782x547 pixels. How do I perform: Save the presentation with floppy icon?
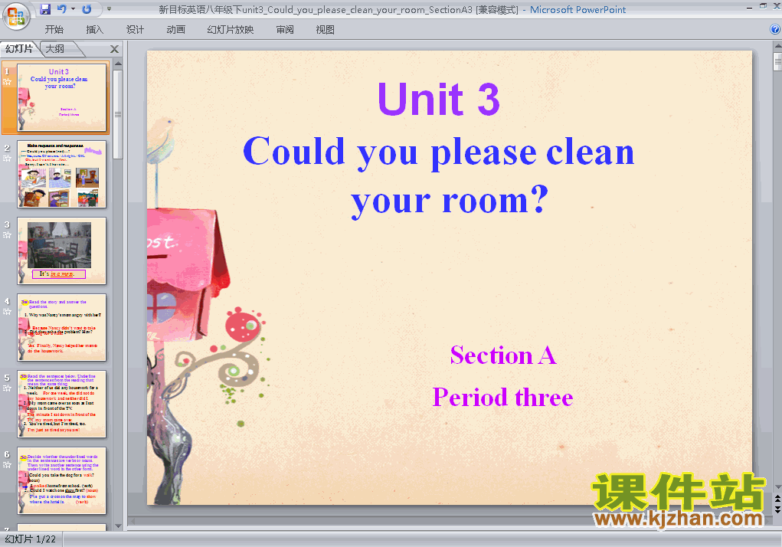point(45,9)
